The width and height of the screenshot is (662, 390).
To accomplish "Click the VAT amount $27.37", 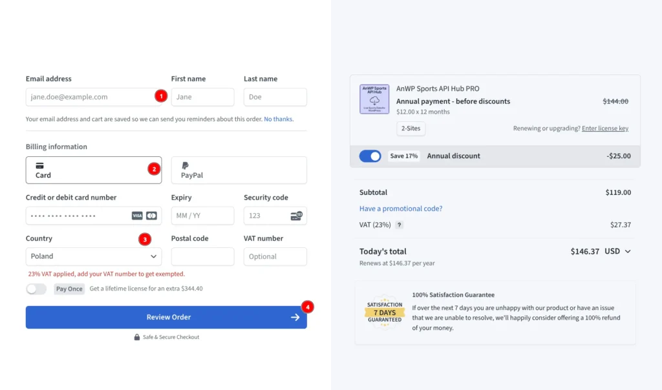I will (621, 225).
